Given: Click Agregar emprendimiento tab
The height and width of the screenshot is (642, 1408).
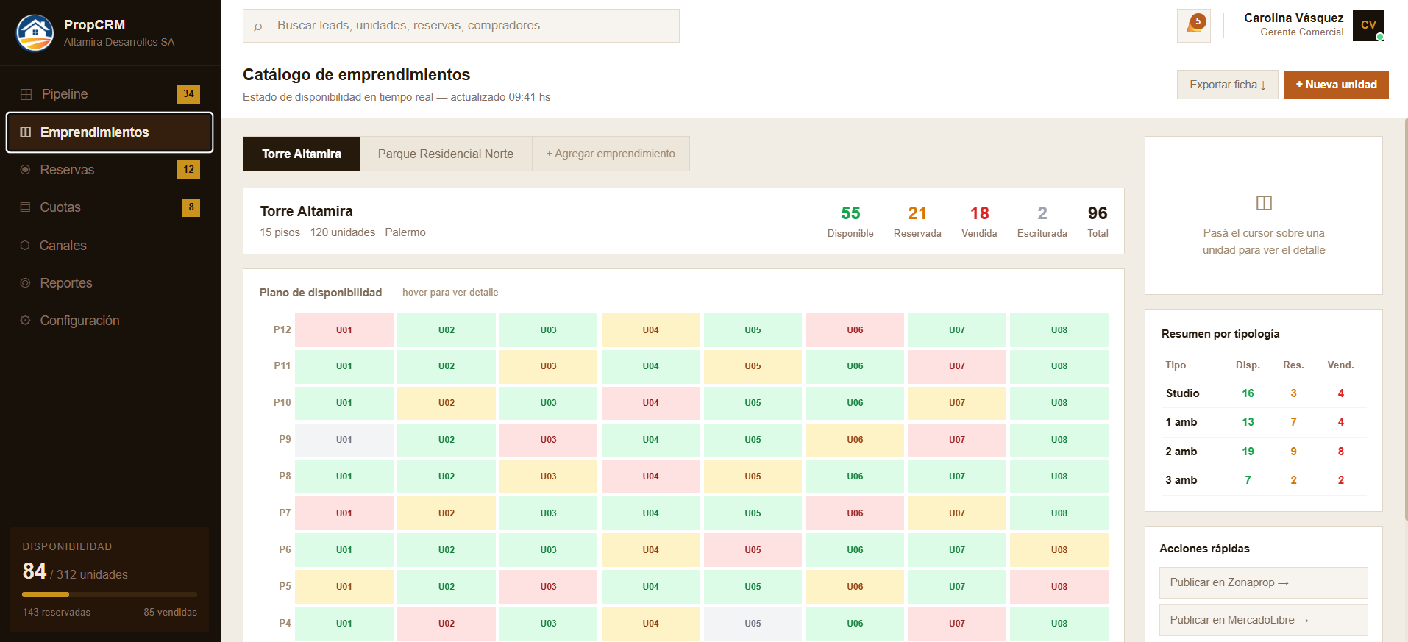Looking at the screenshot, I should (x=610, y=154).
